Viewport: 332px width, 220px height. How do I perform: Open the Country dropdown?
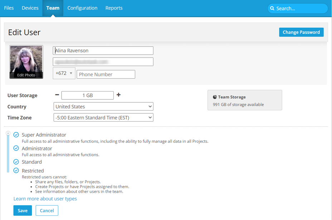pos(103,107)
